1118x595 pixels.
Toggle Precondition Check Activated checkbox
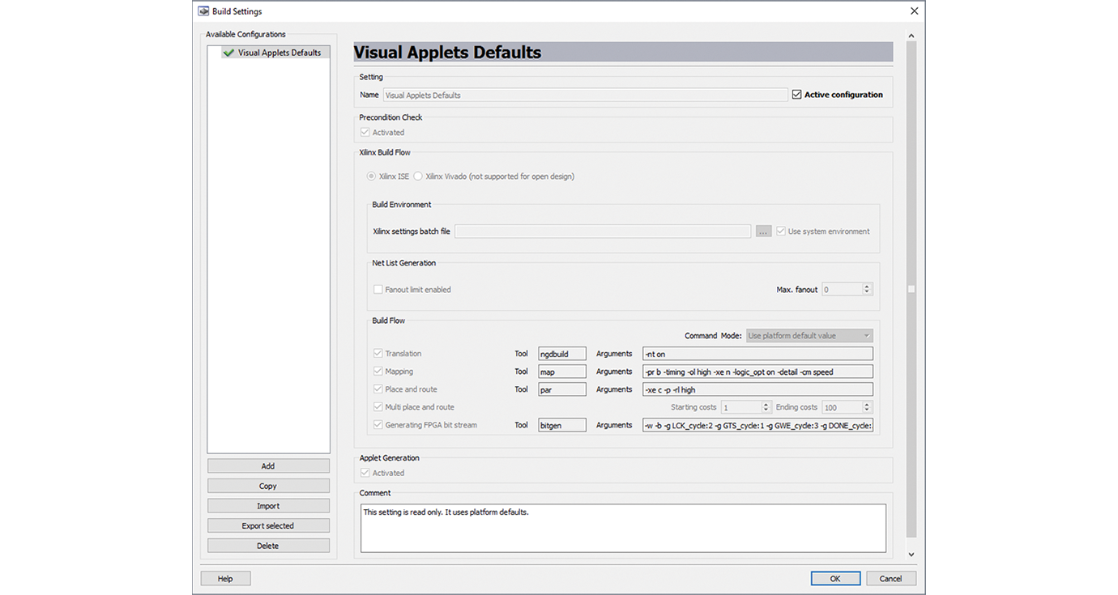(x=365, y=133)
